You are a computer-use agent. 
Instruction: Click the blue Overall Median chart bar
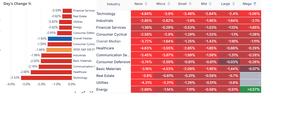click(x=60, y=38)
